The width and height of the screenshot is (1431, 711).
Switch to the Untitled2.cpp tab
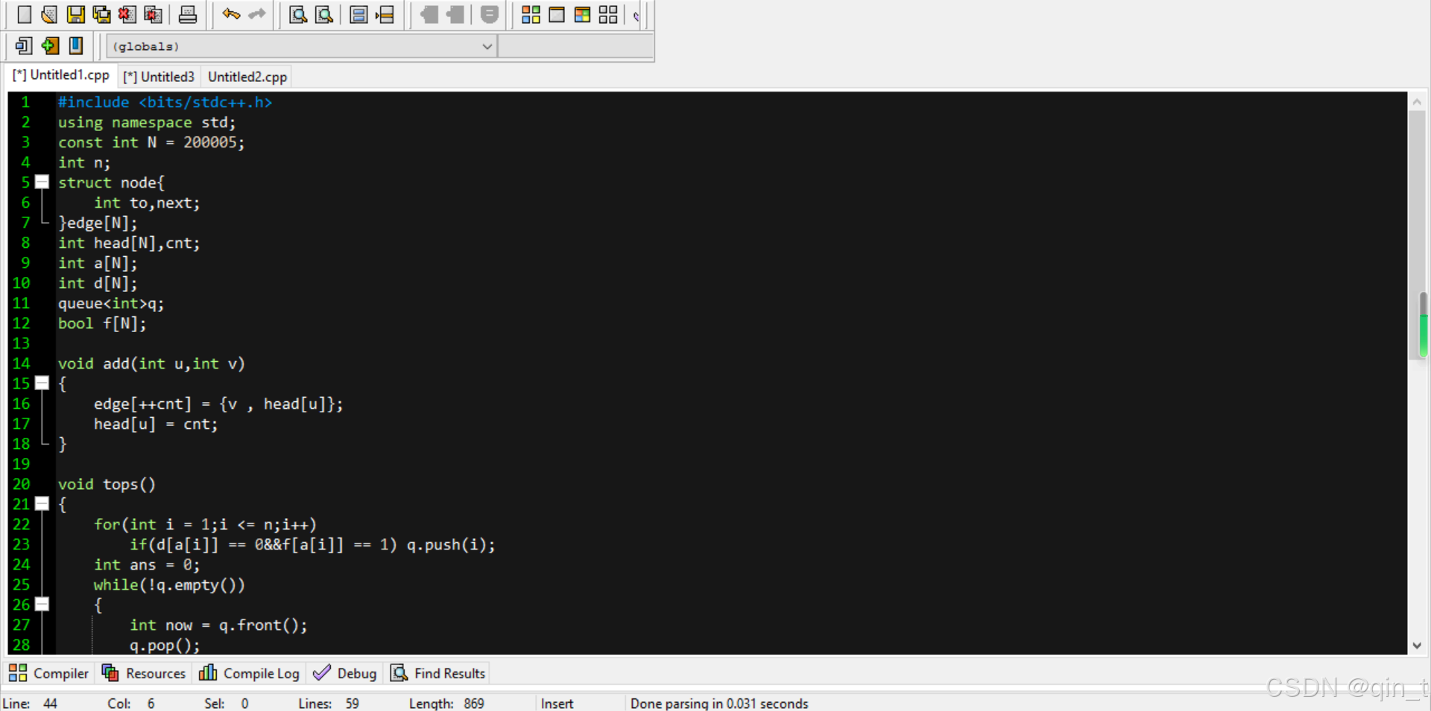(247, 77)
